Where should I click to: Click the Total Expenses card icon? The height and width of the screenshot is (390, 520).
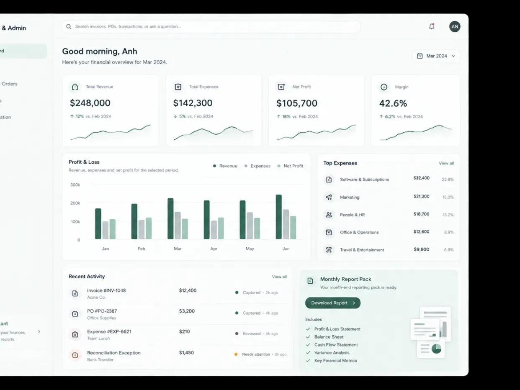(178, 87)
